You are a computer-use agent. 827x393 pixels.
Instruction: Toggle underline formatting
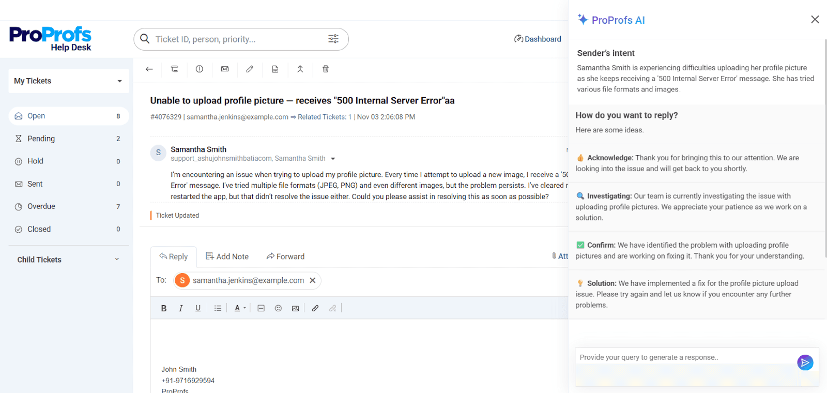pyautogui.click(x=198, y=308)
